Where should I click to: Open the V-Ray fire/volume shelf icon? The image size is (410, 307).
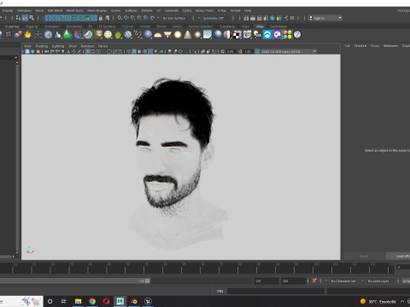pos(27,34)
